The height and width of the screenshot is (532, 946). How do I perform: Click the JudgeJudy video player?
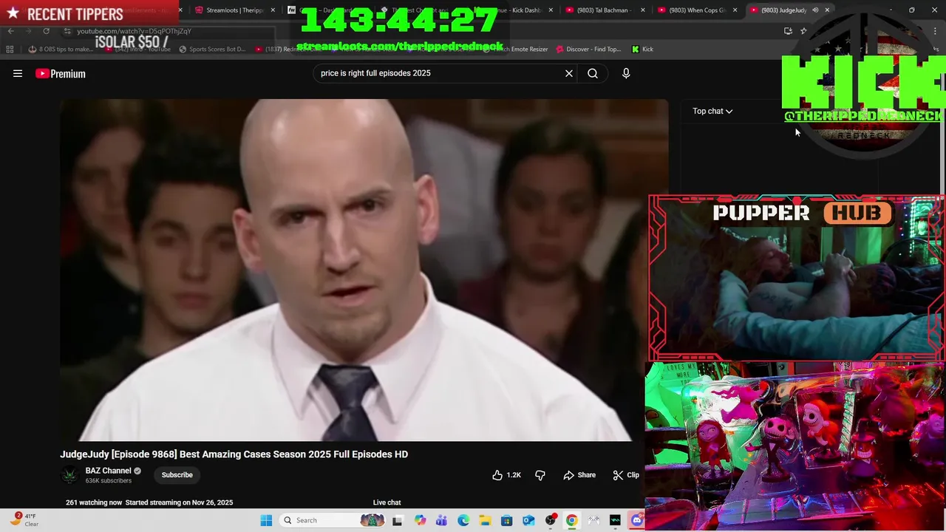click(x=364, y=270)
